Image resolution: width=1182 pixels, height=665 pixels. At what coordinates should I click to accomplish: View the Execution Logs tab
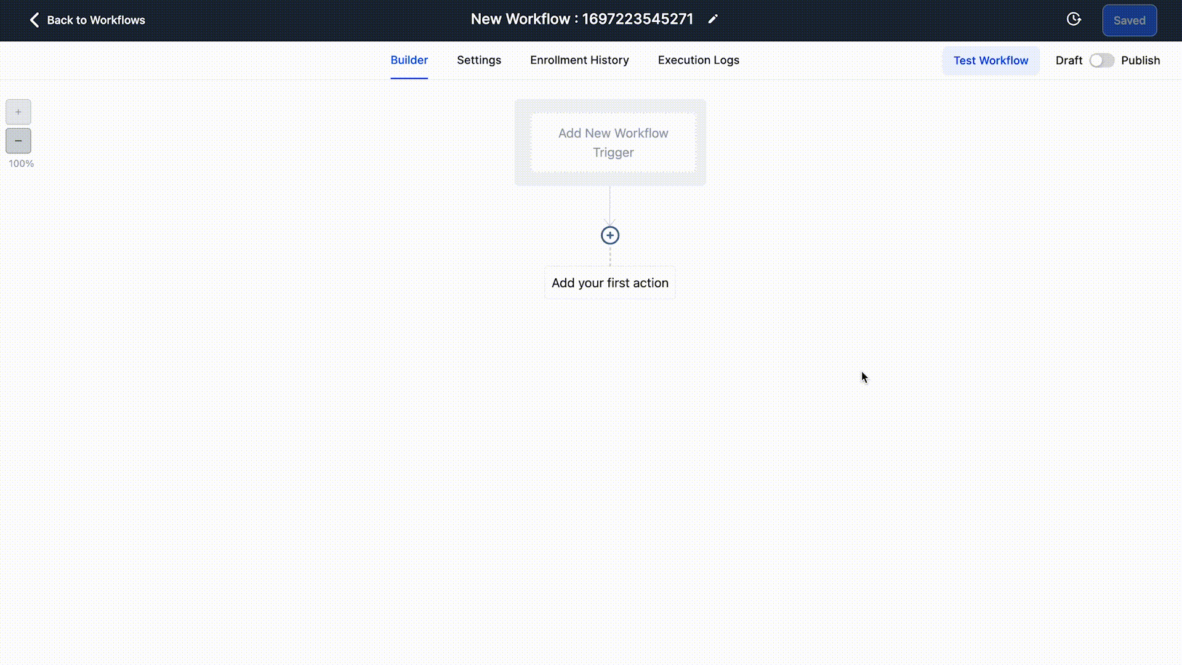698,60
